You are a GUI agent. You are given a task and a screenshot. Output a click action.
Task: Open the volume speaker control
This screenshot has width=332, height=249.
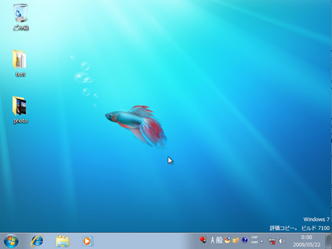282,241
